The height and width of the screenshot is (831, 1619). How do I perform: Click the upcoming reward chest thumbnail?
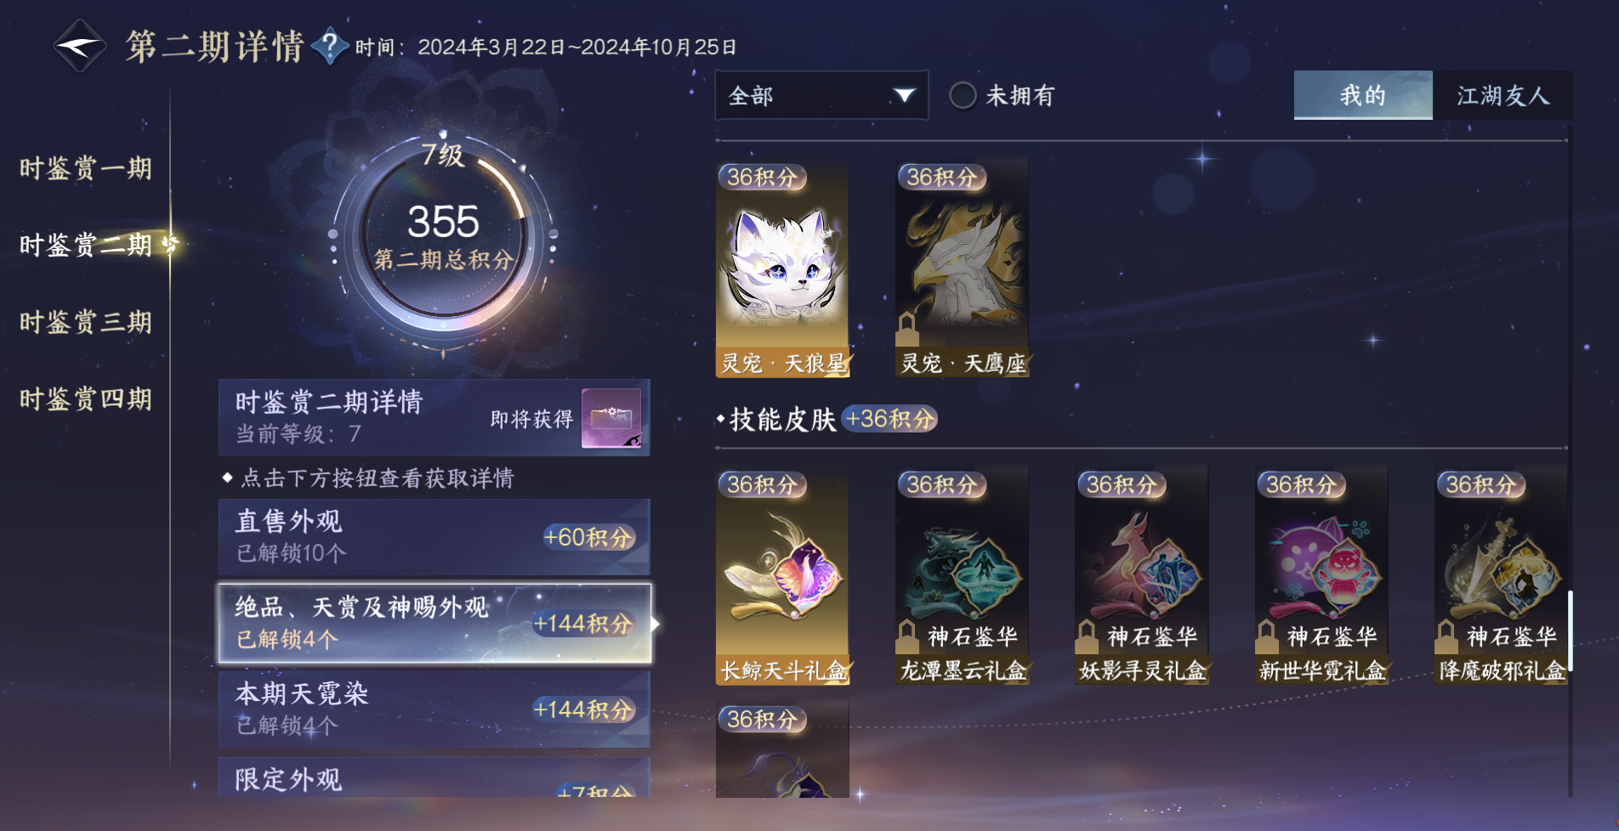point(611,418)
